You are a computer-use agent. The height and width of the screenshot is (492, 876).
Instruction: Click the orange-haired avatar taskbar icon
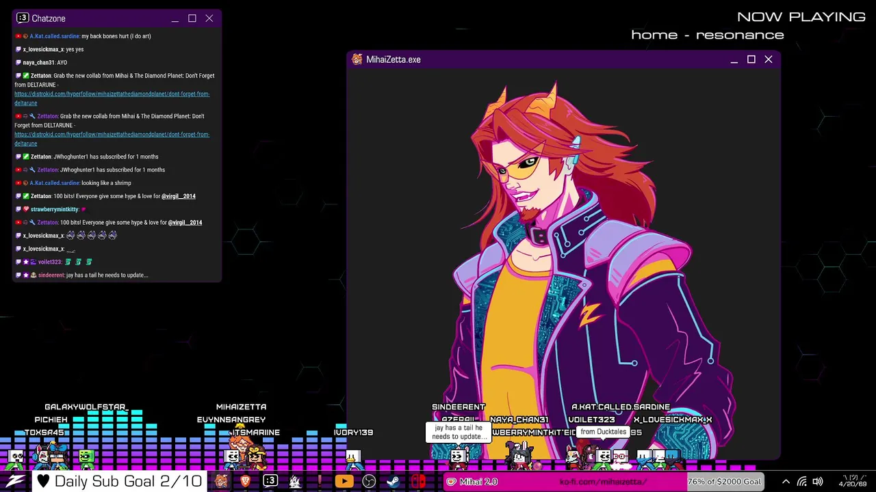pyautogui.click(x=221, y=482)
